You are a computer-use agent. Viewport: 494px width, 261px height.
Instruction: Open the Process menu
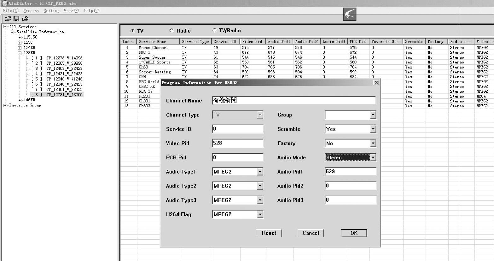31,10
